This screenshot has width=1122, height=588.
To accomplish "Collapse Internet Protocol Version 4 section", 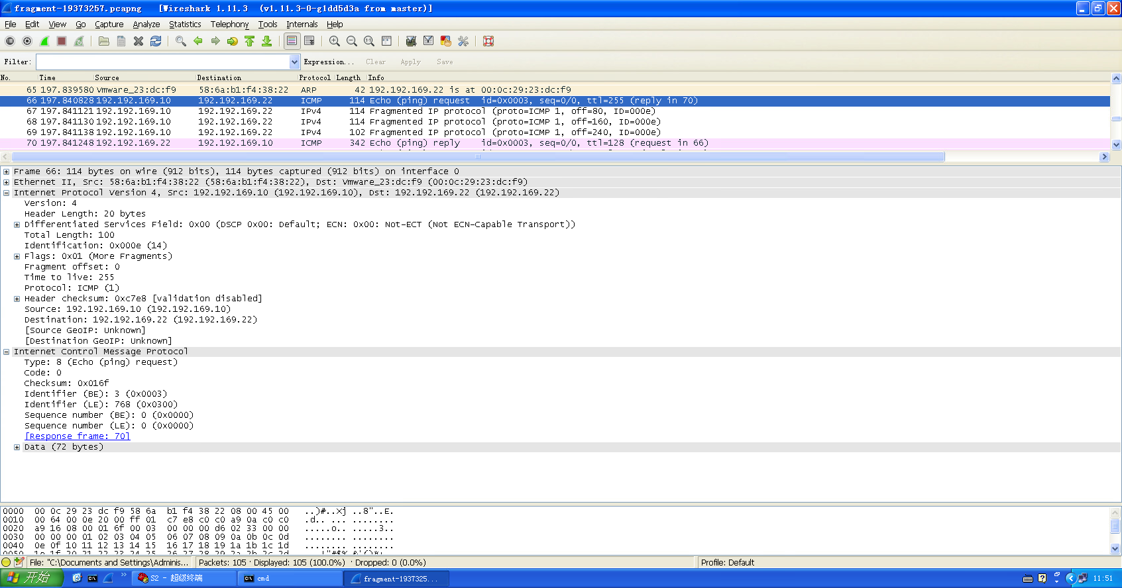I will tap(7, 193).
